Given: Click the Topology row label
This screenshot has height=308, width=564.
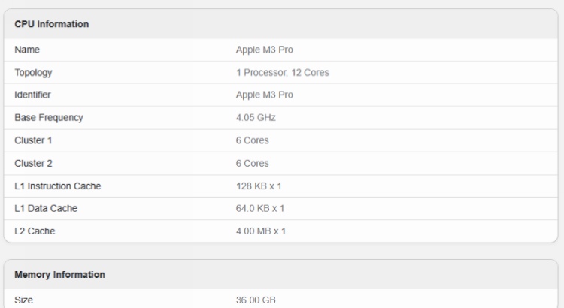Looking at the screenshot, I should click(33, 73).
